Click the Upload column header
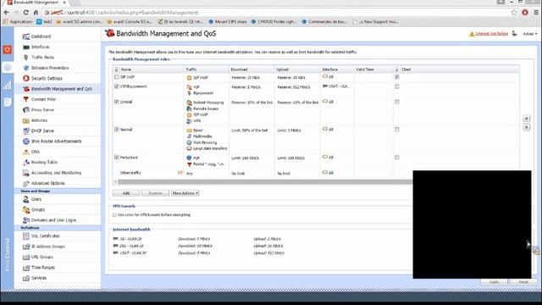The image size is (542, 305). click(297, 69)
